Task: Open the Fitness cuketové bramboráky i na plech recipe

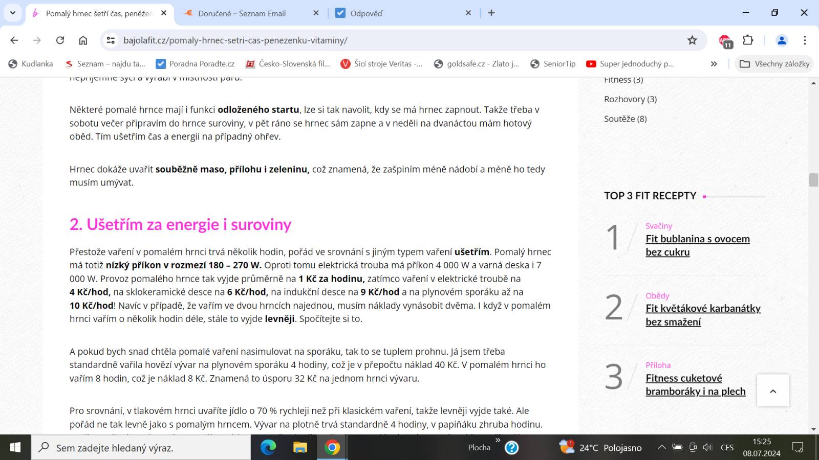Action: 696,385
